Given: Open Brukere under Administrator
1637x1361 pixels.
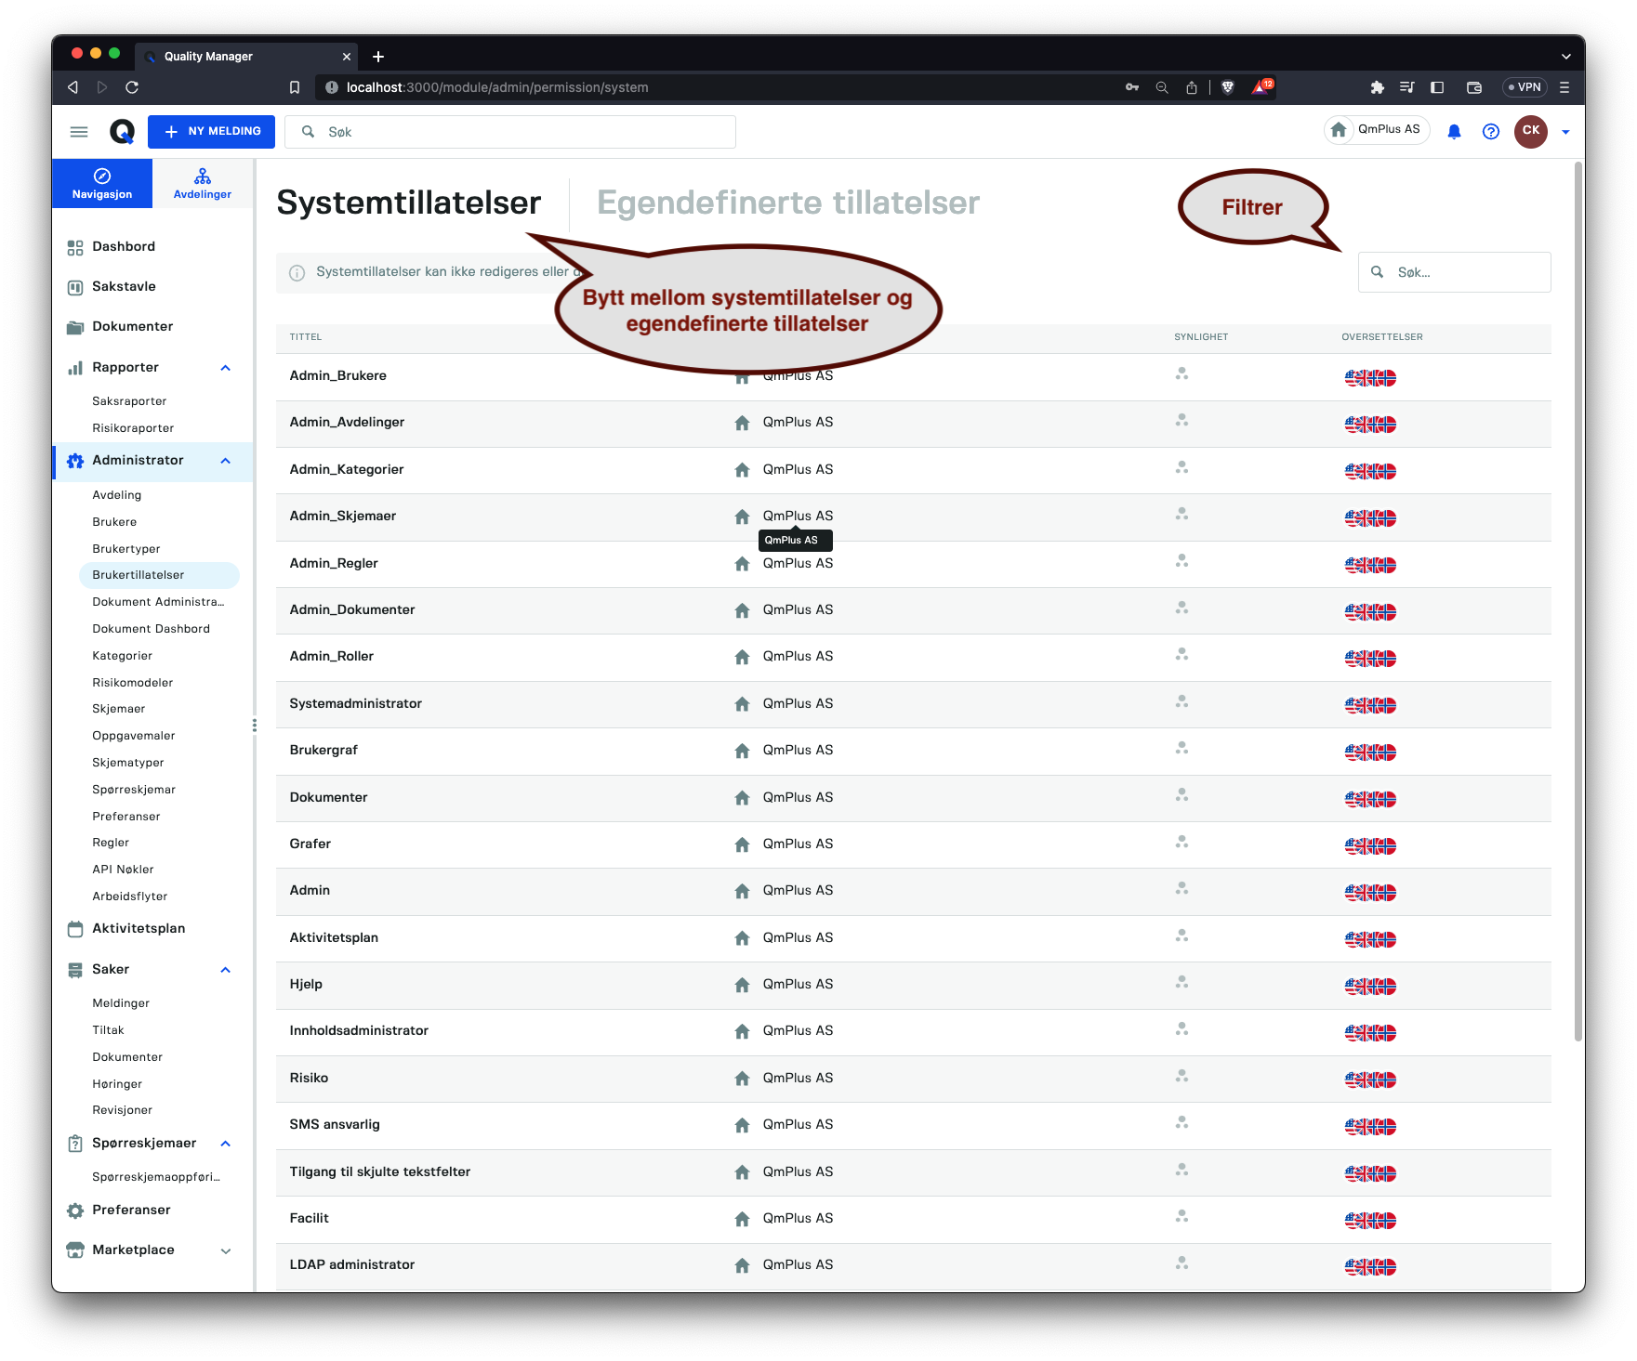Looking at the screenshot, I should pos(114,522).
